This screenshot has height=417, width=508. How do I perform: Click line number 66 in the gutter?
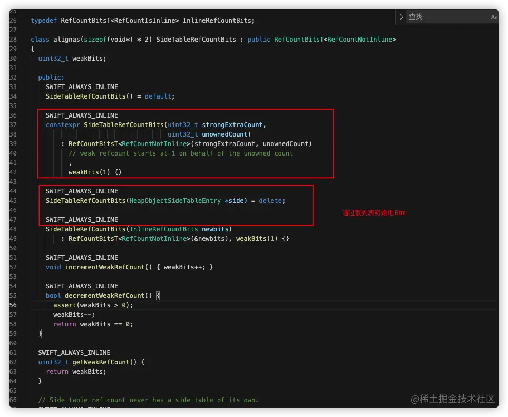click(x=13, y=400)
